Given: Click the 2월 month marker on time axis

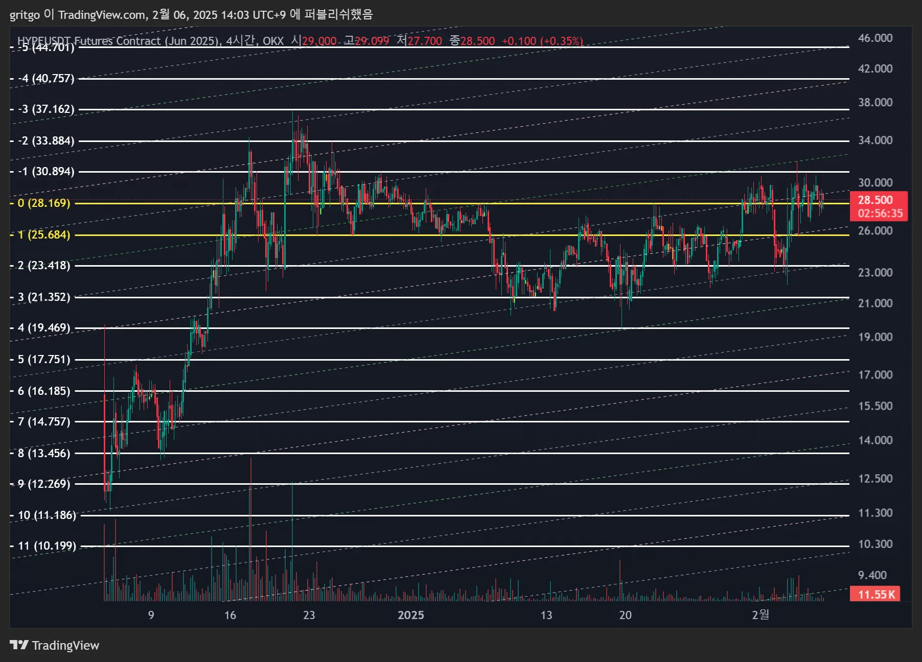Looking at the screenshot, I should 760,614.
